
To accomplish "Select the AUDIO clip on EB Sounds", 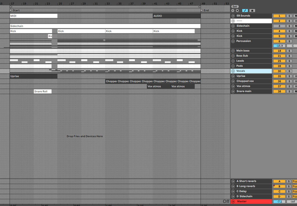I will click(x=177, y=16).
